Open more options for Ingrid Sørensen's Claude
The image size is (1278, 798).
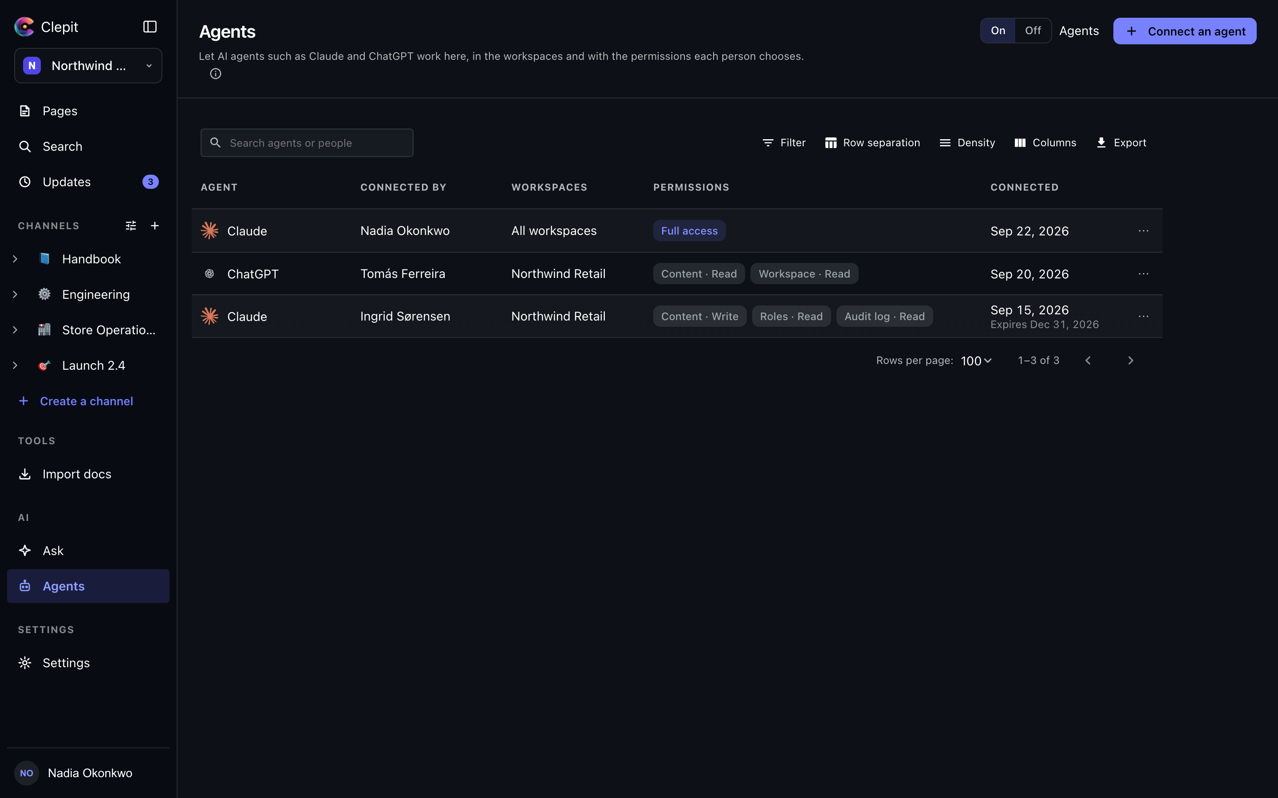tap(1144, 316)
